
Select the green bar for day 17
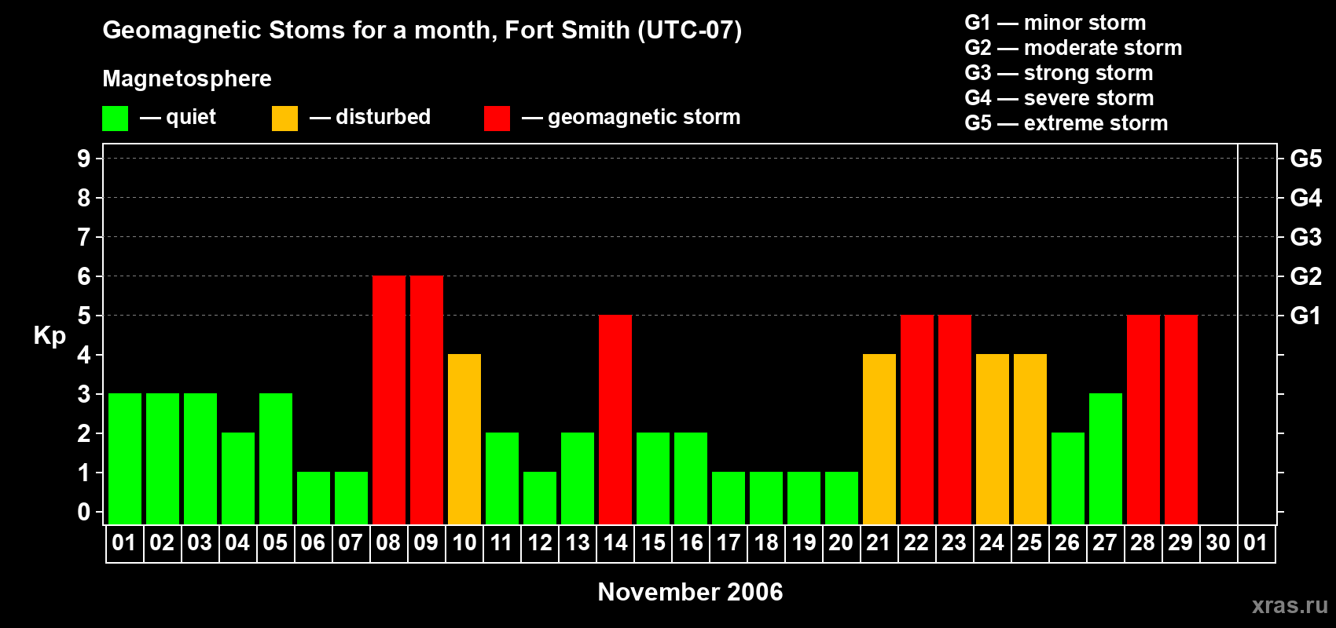tap(729, 498)
